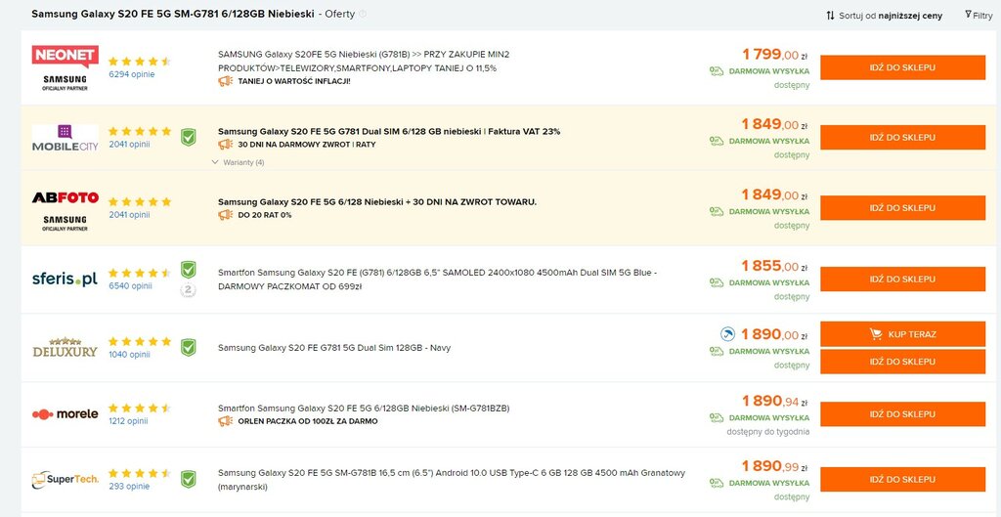Open 293 opinie reviews for SuperTech
This screenshot has width=1001, height=517.
(x=129, y=487)
